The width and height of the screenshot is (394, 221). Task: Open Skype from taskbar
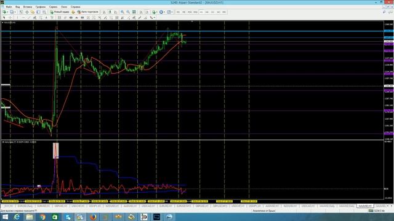tap(68, 217)
